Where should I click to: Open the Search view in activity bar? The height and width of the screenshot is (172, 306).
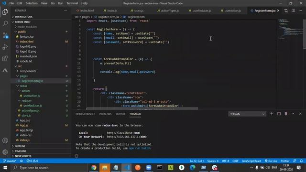(5, 23)
